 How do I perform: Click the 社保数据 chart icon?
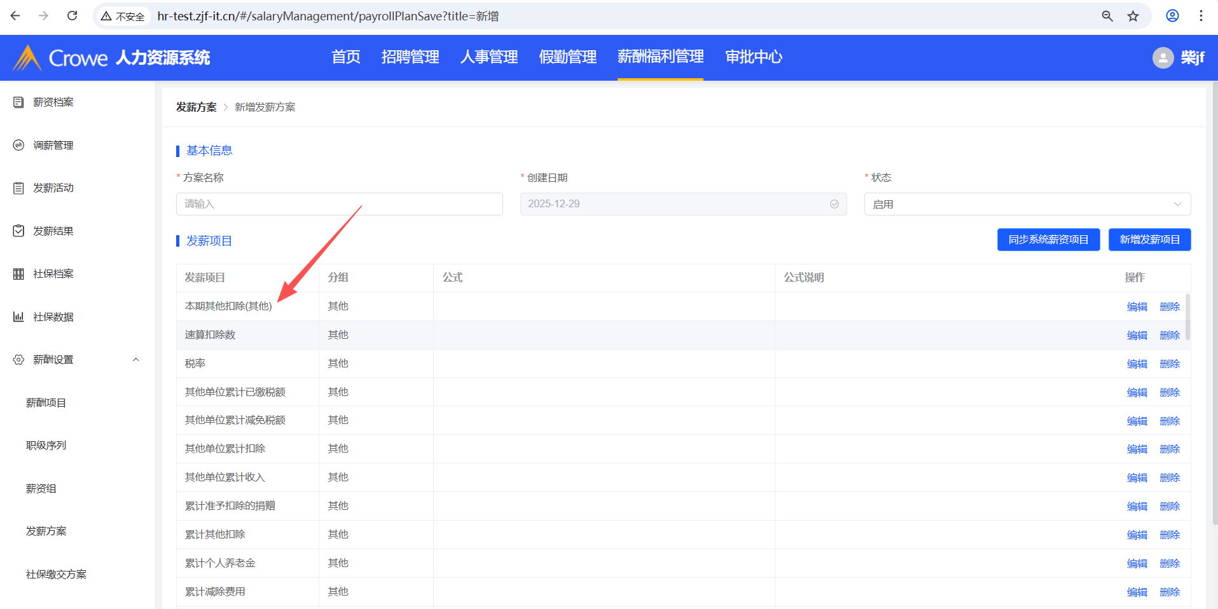click(x=18, y=317)
